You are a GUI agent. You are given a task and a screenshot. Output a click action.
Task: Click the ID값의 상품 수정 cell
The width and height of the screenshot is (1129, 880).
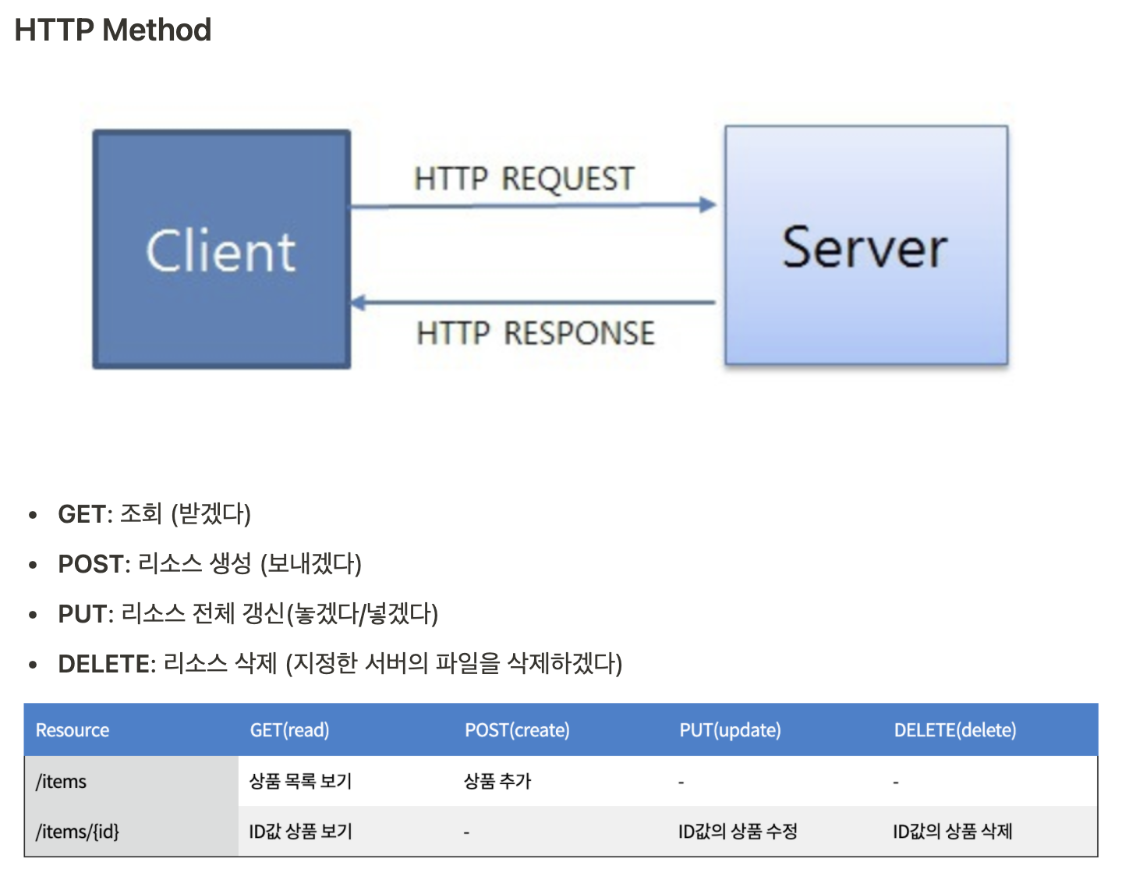click(x=738, y=832)
